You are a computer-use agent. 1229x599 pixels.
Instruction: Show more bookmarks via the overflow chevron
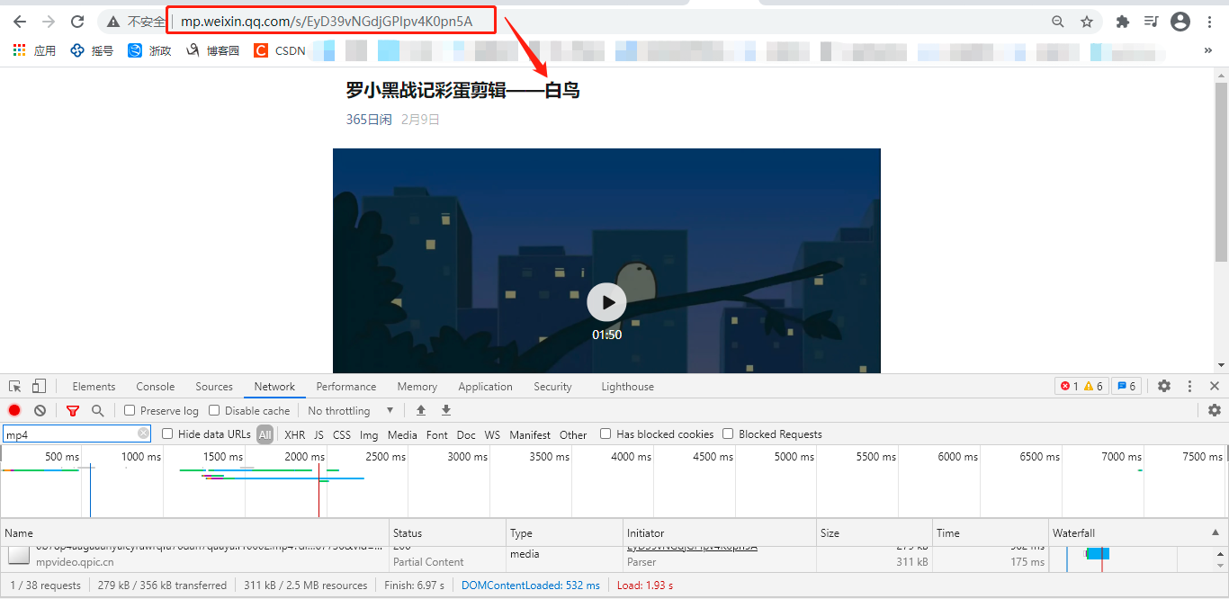tap(1207, 50)
